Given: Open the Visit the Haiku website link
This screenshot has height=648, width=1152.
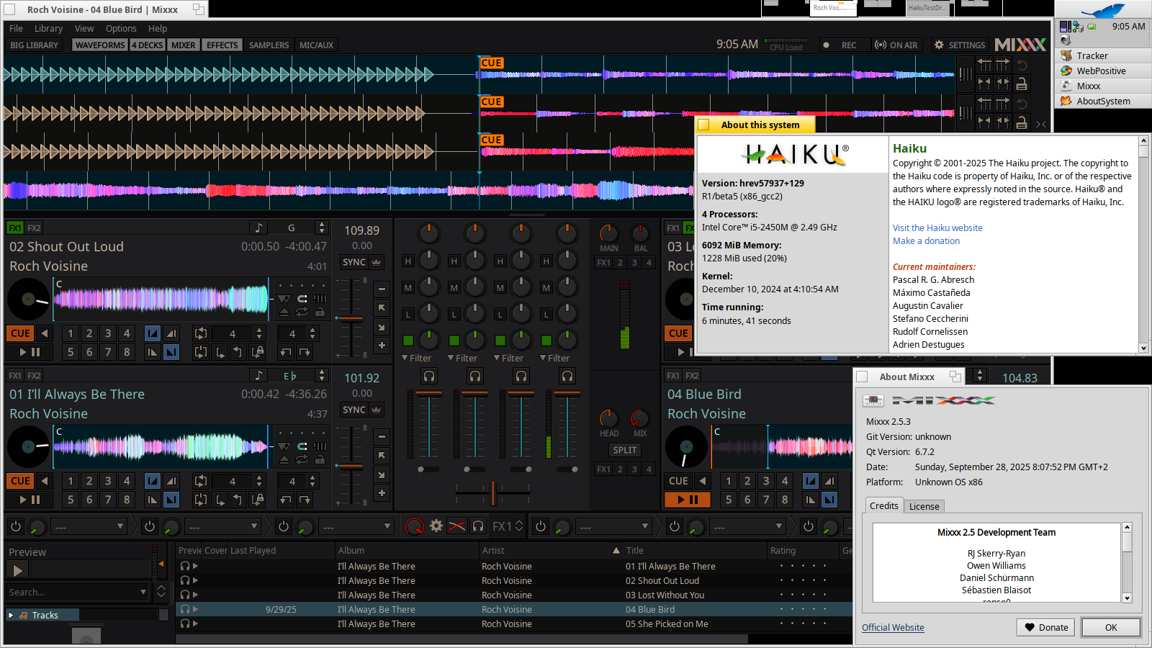Looking at the screenshot, I should coord(937,228).
